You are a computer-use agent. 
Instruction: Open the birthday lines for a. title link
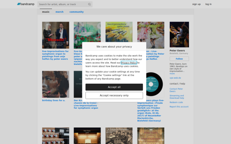pos(54,100)
